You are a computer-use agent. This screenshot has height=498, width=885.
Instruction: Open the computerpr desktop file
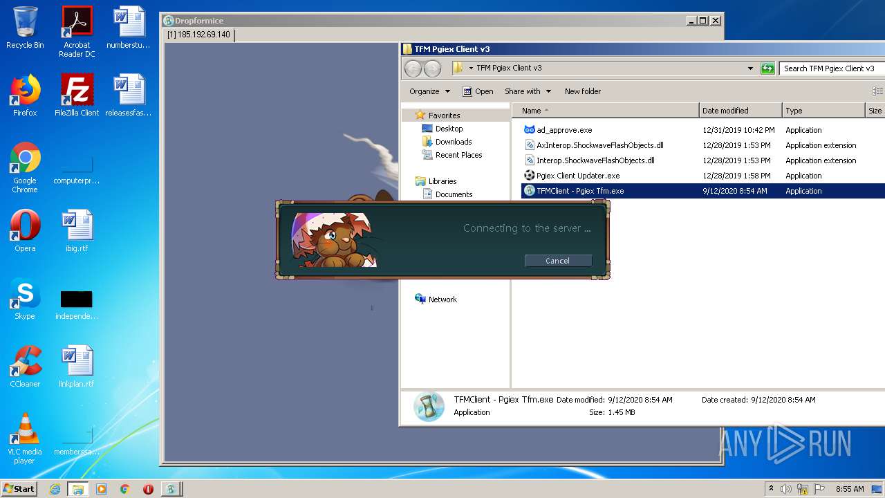77,167
